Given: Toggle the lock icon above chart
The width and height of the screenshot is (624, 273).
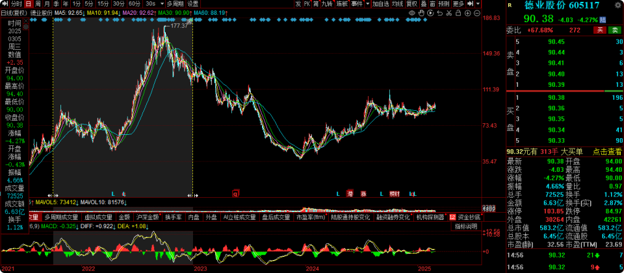Looking at the screenshot, I should pyautogui.click(x=458, y=13).
